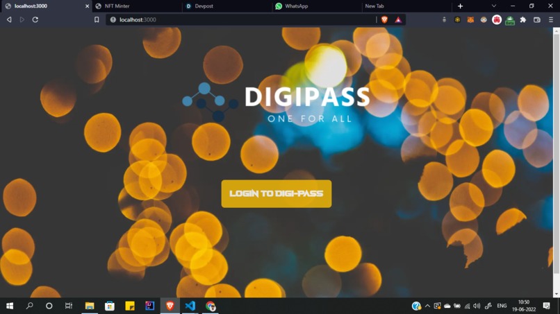560x314 pixels.
Task: Open File Explorer from taskbar
Action: coord(90,306)
